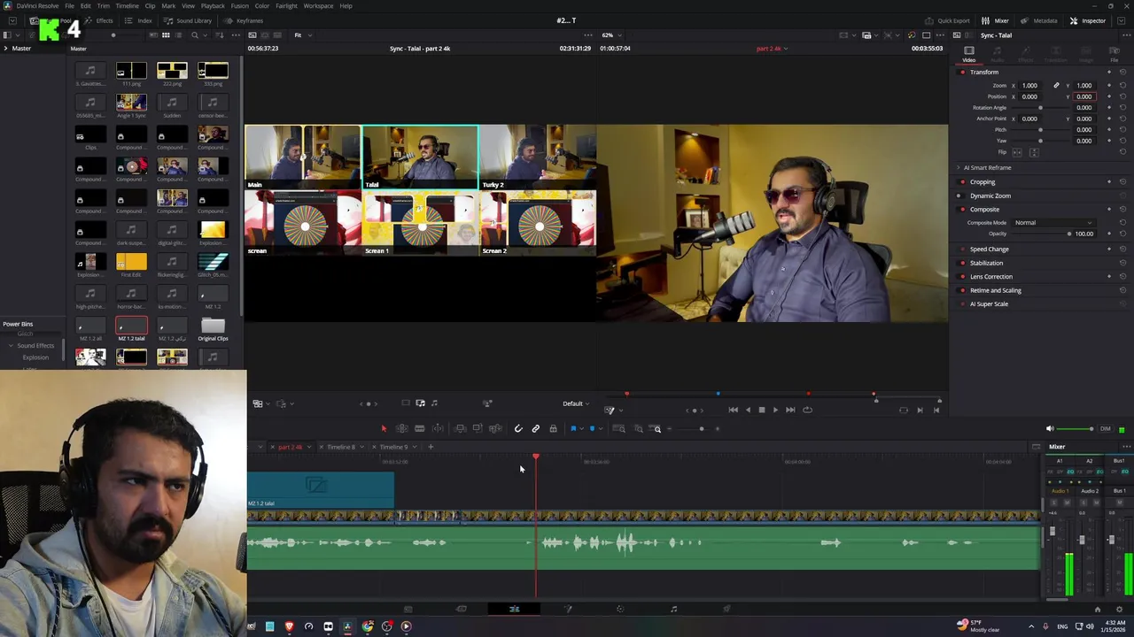Search the media pool
This screenshot has height=637, width=1134.
point(195,35)
